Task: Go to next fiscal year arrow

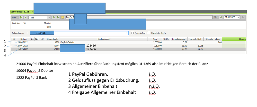Action: (243, 17)
